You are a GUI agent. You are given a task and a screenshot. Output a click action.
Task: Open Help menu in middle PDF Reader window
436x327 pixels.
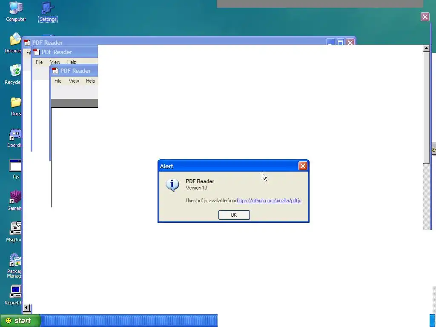click(72, 62)
